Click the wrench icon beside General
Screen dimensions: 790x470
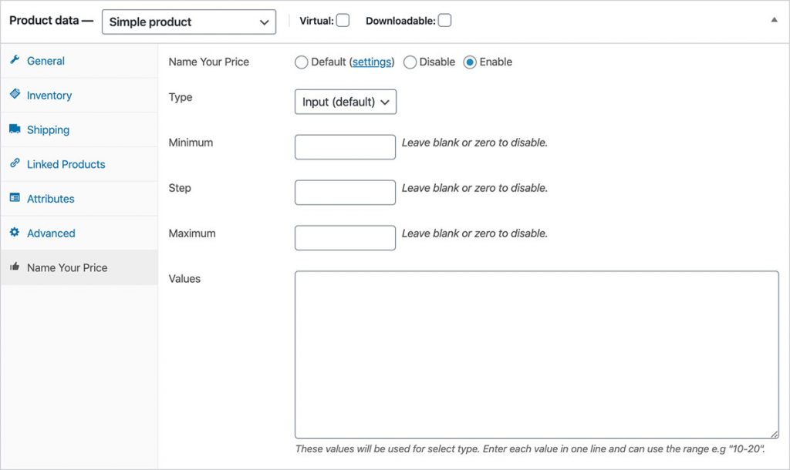[15, 60]
